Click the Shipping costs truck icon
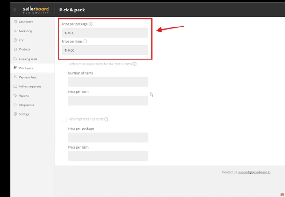The width and height of the screenshot is (285, 197). [16, 59]
